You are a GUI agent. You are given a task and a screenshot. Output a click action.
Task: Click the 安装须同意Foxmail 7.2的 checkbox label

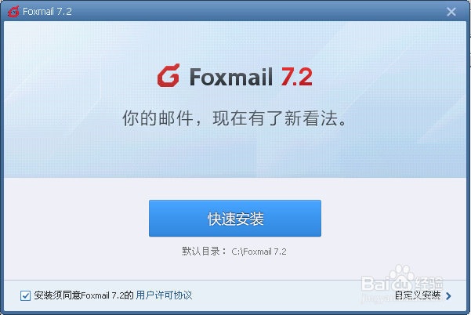(x=84, y=295)
